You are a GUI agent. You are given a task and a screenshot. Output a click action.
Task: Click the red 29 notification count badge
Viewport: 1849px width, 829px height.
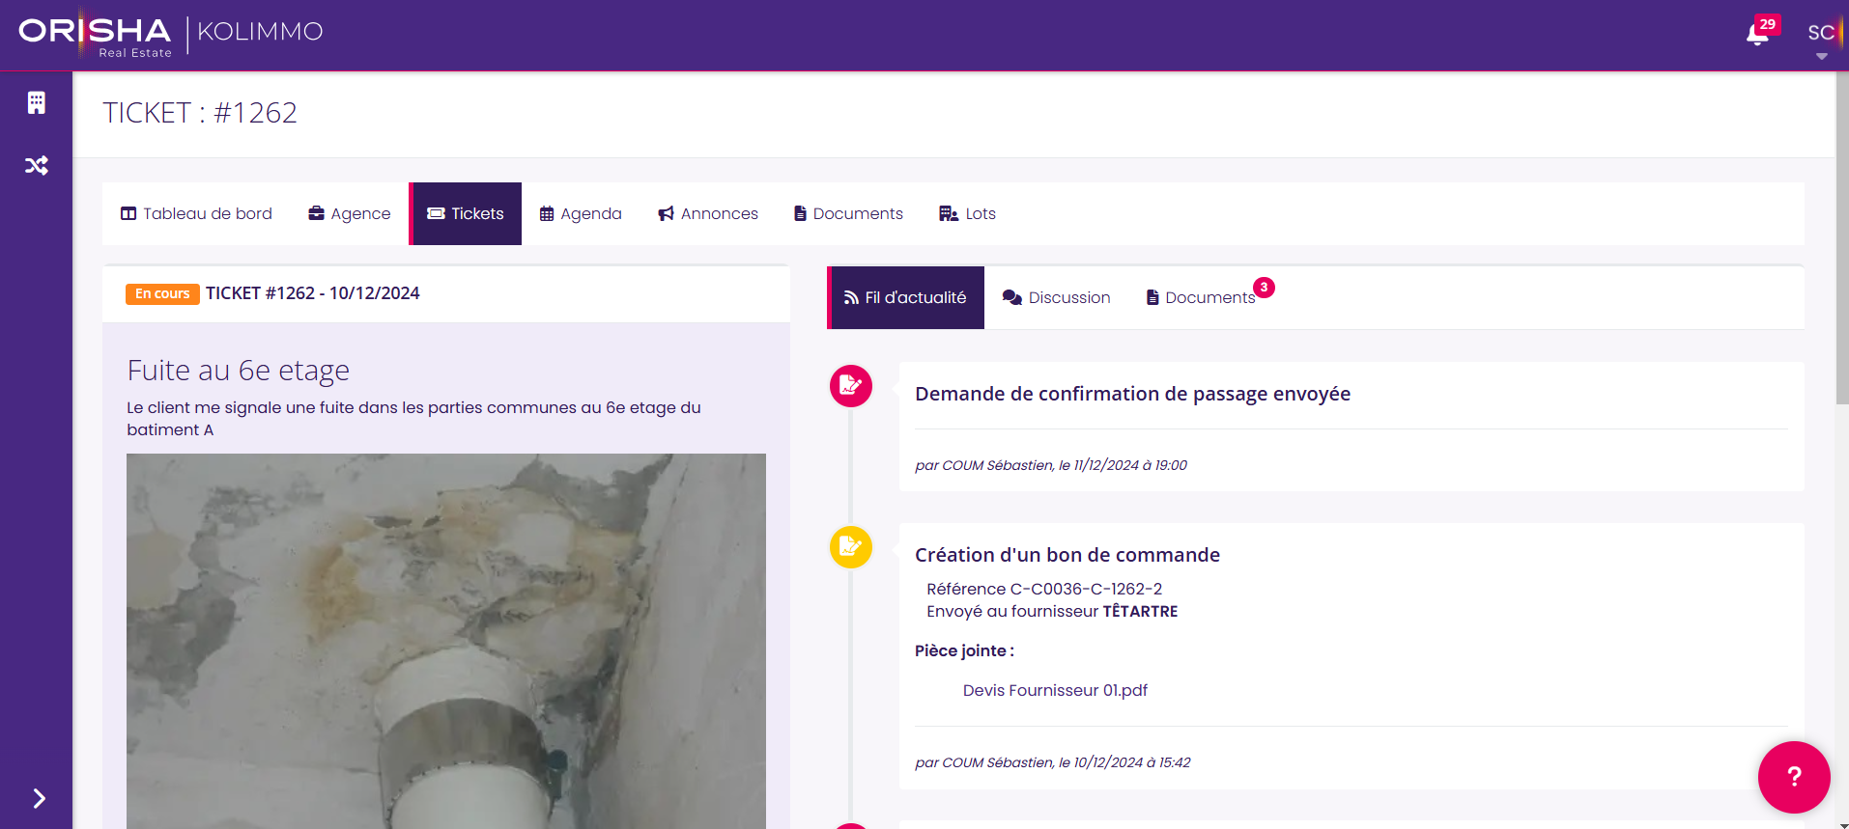[1768, 24]
